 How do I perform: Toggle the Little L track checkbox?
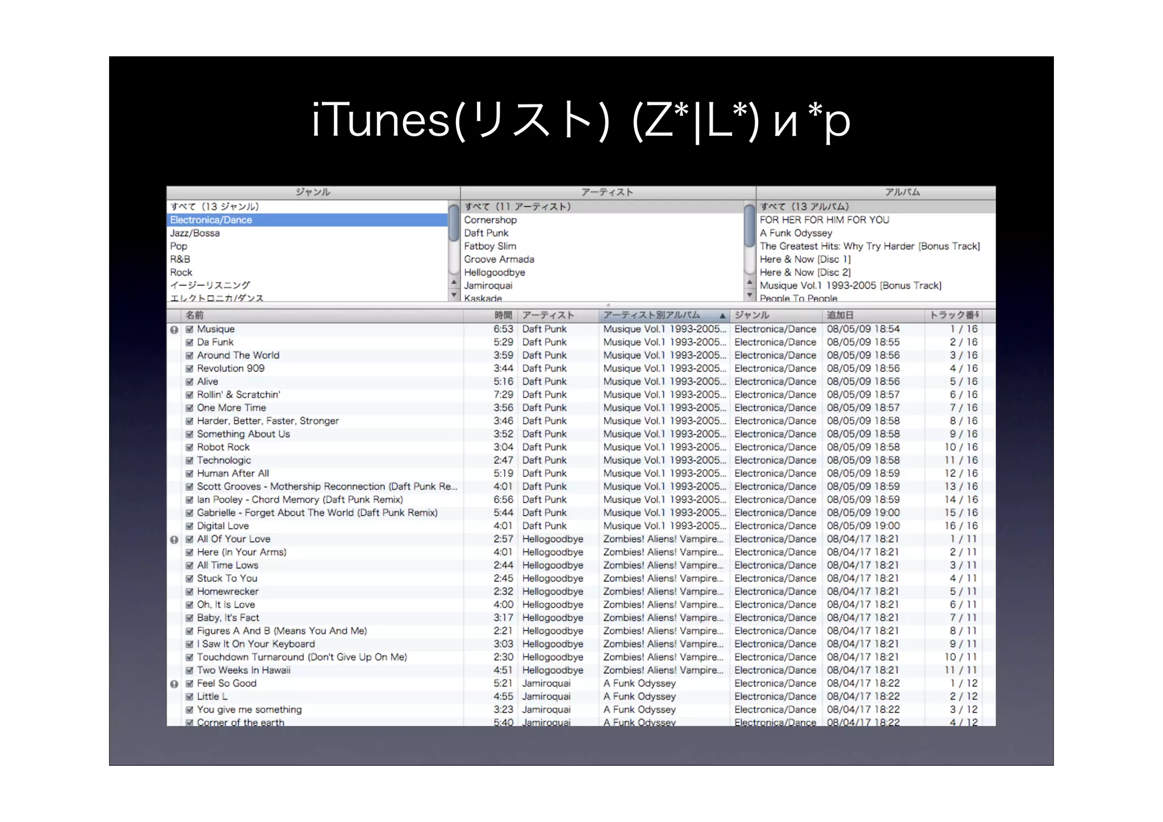(190, 697)
